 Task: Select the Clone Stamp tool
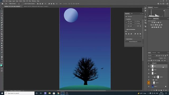[x=2, y=34]
